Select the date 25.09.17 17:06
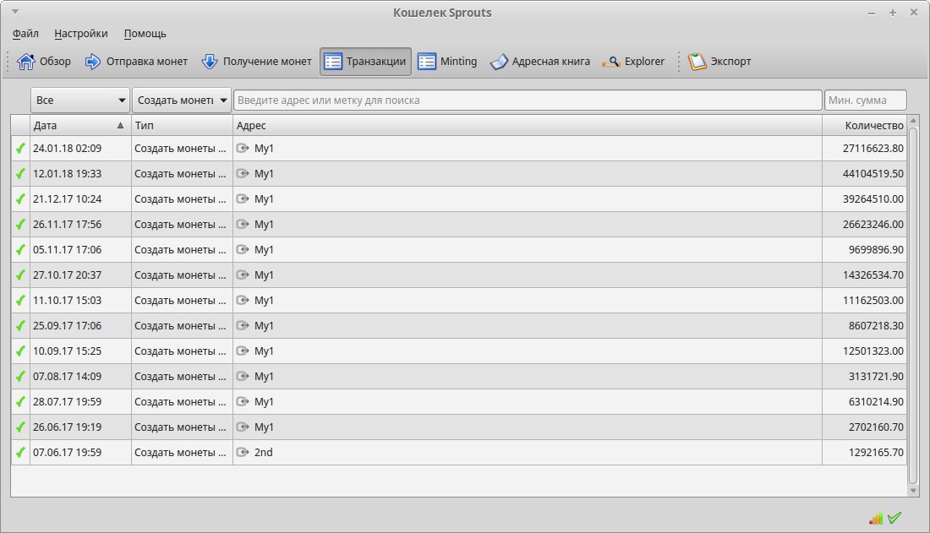 point(67,325)
